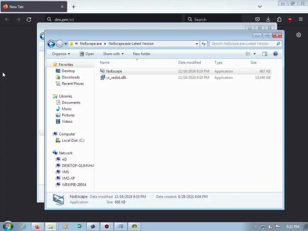Image resolution: width=308 pixels, height=231 pixels.
Task: Open the VM2-XP network computer
Action: pyautogui.click(x=68, y=178)
